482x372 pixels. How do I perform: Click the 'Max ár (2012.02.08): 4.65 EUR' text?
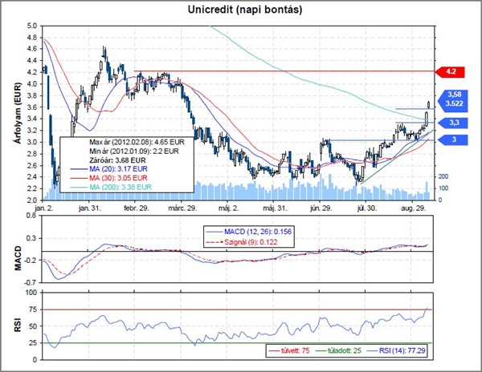click(137, 142)
